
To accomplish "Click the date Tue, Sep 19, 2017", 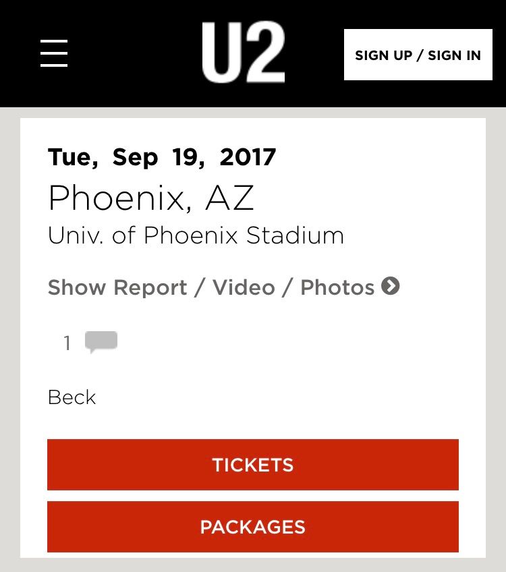I will [x=162, y=157].
